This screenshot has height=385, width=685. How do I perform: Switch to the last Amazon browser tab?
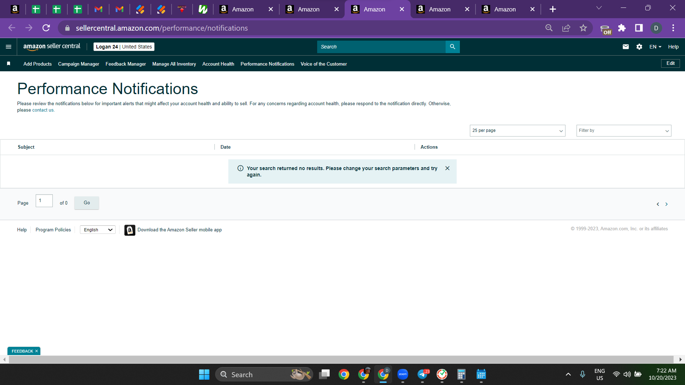pyautogui.click(x=505, y=9)
